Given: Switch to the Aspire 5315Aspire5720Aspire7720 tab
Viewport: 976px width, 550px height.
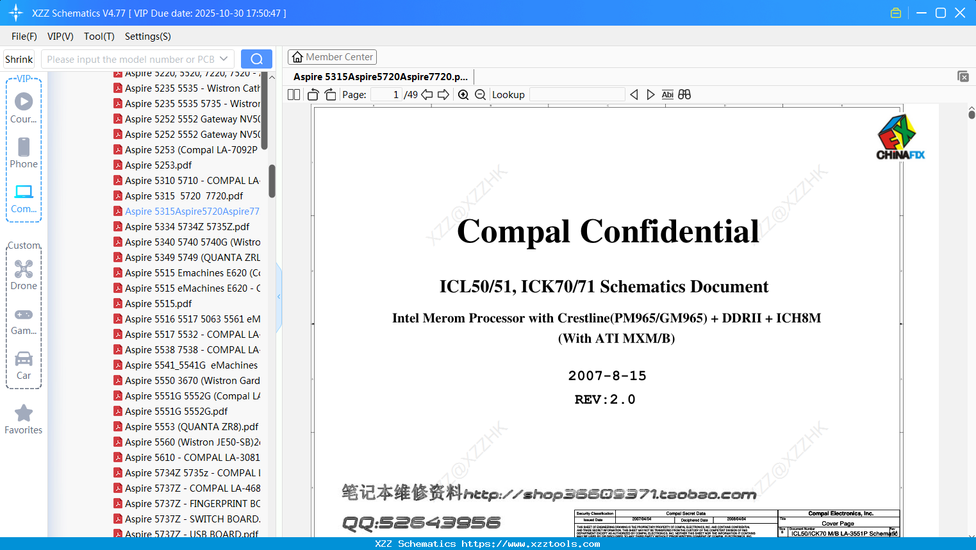Looking at the screenshot, I should [381, 77].
